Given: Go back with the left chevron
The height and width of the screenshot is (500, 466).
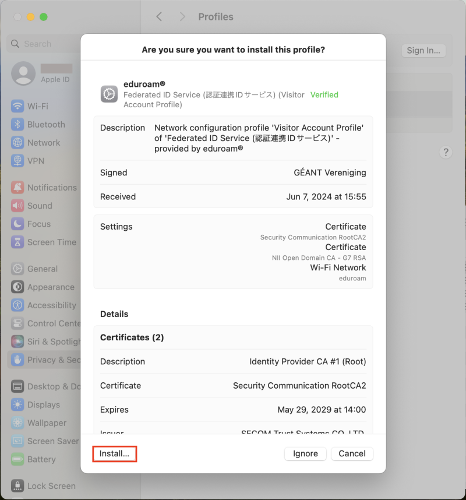Looking at the screenshot, I should tap(159, 16).
